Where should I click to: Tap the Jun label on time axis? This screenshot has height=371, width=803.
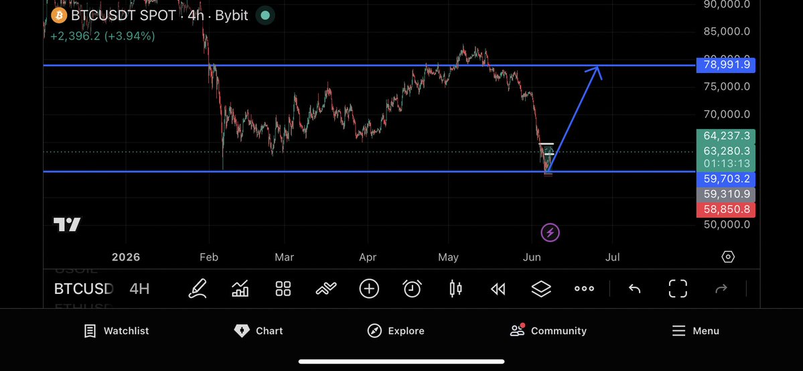(532, 257)
